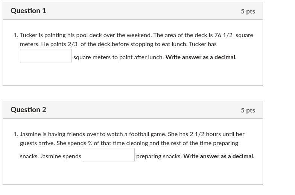Click the 5 pts label for Question 1

point(248,11)
